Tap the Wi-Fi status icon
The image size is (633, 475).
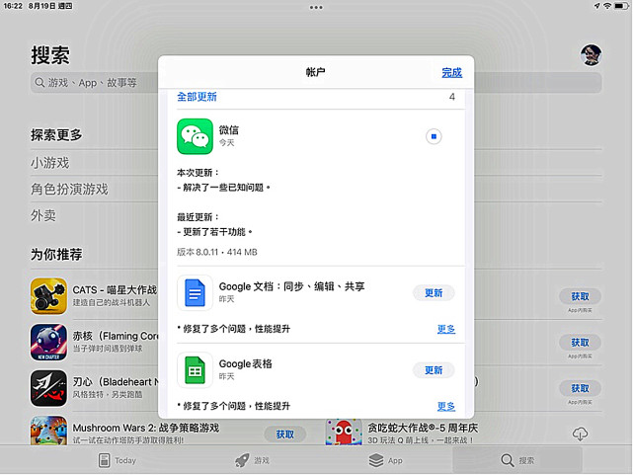607,6
